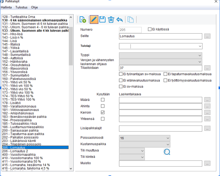Close the Palkkalajit window

(216, 1)
